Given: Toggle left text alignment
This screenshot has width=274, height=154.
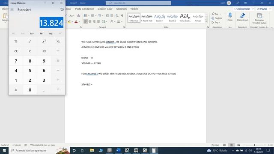Looking at the screenshot, I should coord(86,21).
